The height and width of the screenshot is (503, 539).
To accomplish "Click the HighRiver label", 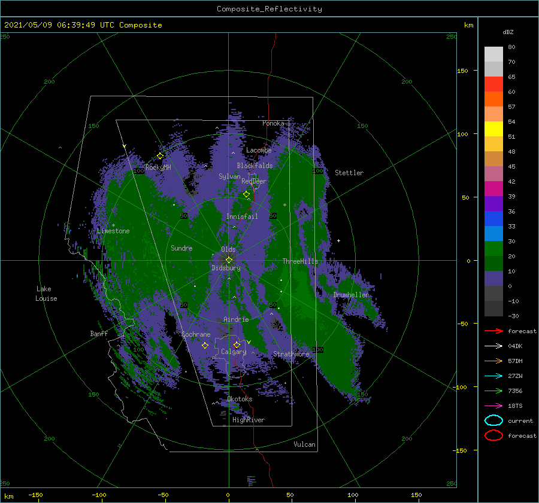I will click(249, 420).
